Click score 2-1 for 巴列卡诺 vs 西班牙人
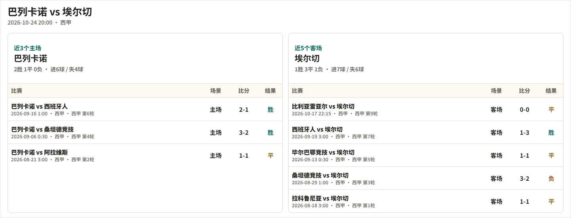Viewport: 571px width, 218px height. [x=244, y=109]
